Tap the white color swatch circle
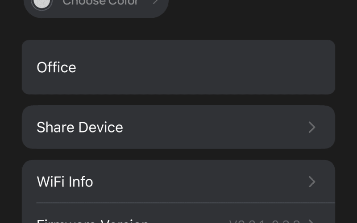The width and height of the screenshot is (357, 223). coord(42,3)
